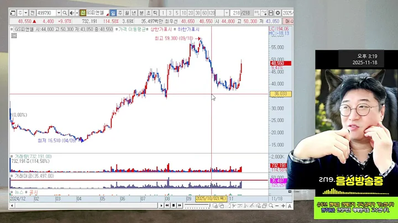The width and height of the screenshot is (398, 223).
Task: Click the green 신 badge icon
Action: coord(83,13)
